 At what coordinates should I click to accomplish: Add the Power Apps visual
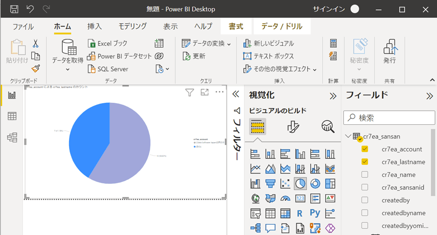point(330,228)
